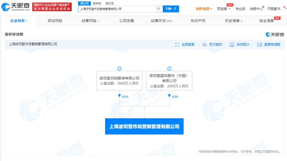Select the 历史信息 tab
The image size is (287, 161).
(233, 21)
